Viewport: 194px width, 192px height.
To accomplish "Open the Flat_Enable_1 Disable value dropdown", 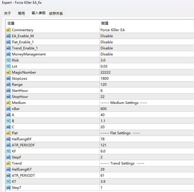I will pos(147,42).
